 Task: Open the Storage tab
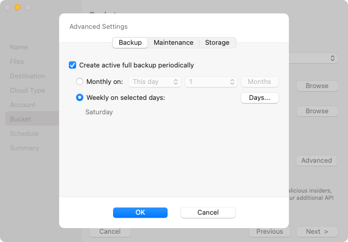point(217,42)
